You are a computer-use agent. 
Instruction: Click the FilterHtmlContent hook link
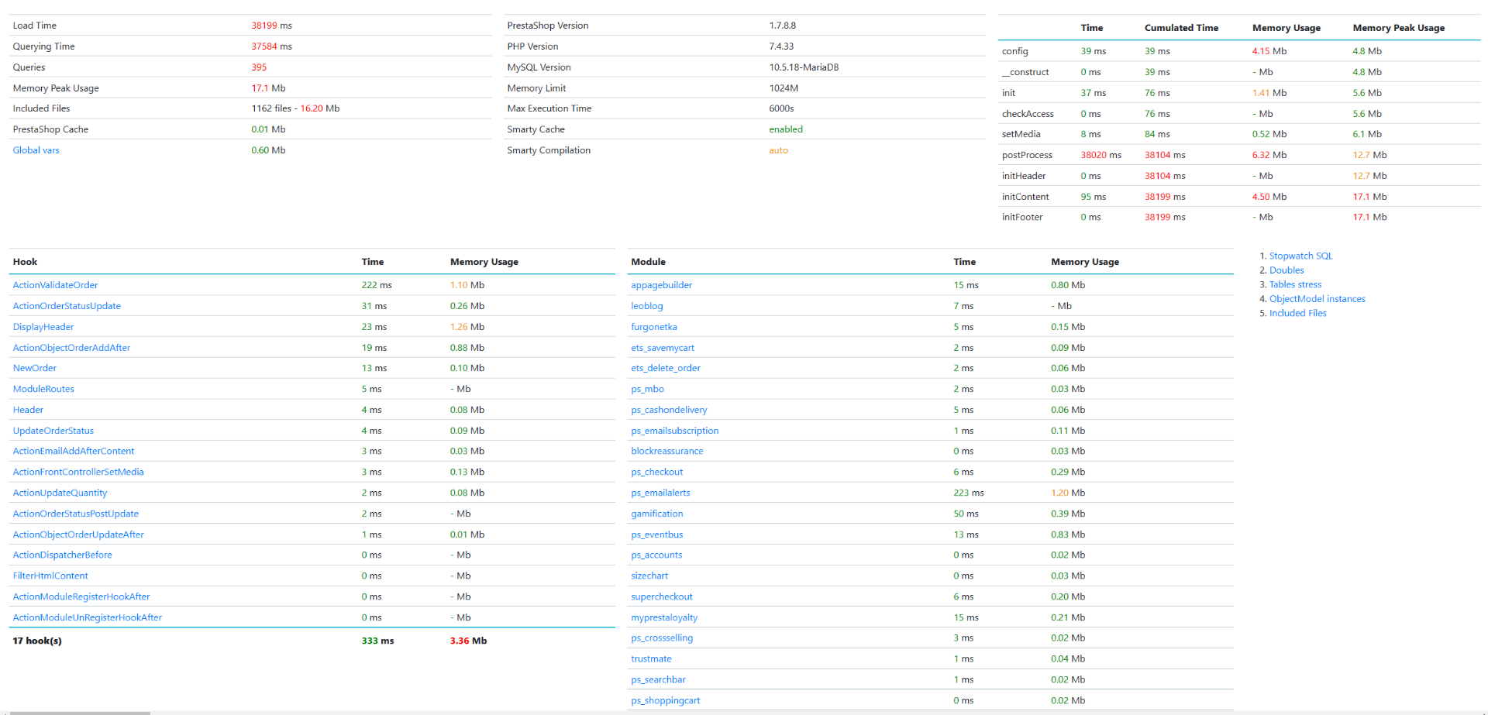coord(50,576)
